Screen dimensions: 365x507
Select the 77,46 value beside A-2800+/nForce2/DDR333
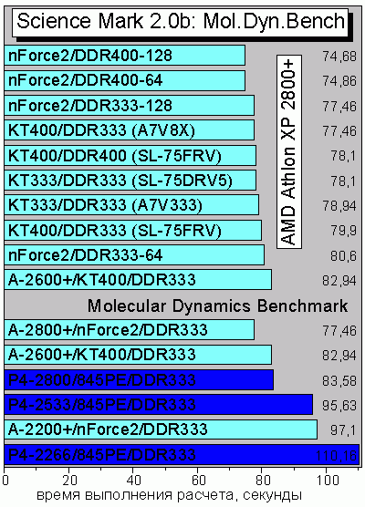(x=339, y=330)
